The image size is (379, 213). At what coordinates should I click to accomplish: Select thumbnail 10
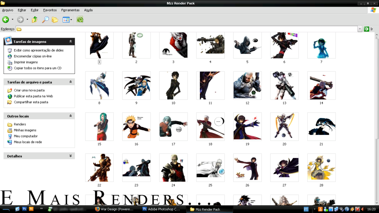pos(173,85)
